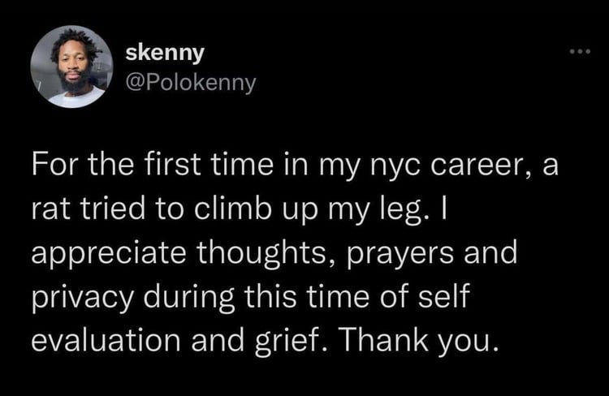Click the tweet line starting "For the first"
This screenshot has height=396, width=609.
click(x=295, y=166)
